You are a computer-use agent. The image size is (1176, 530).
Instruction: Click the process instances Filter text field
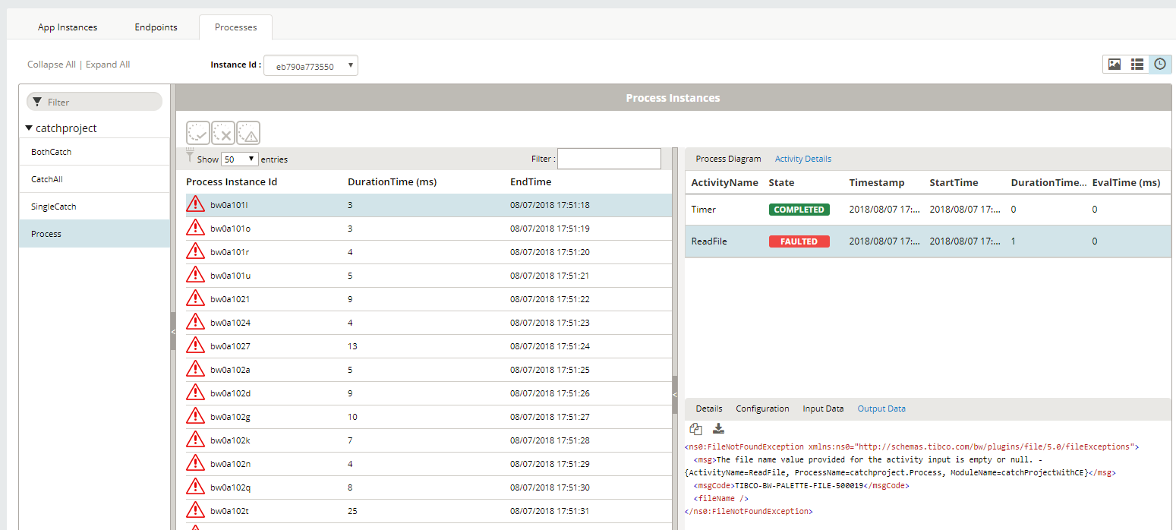pyautogui.click(x=609, y=159)
